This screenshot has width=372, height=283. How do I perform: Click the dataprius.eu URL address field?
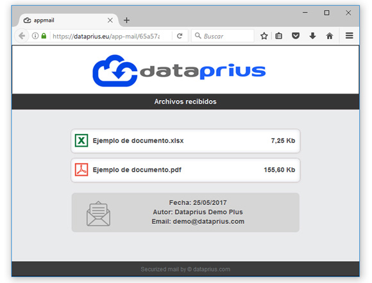[x=106, y=36]
